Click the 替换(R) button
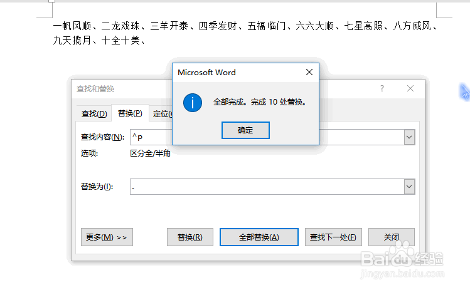 (x=190, y=237)
